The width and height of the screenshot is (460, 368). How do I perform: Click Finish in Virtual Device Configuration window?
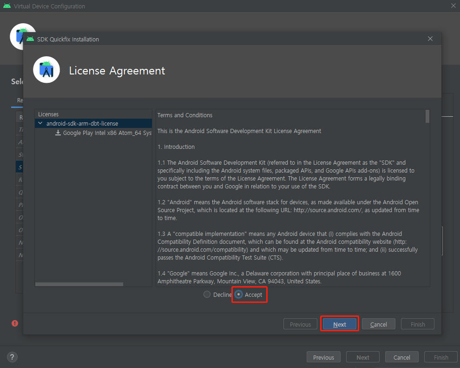tap(441, 357)
